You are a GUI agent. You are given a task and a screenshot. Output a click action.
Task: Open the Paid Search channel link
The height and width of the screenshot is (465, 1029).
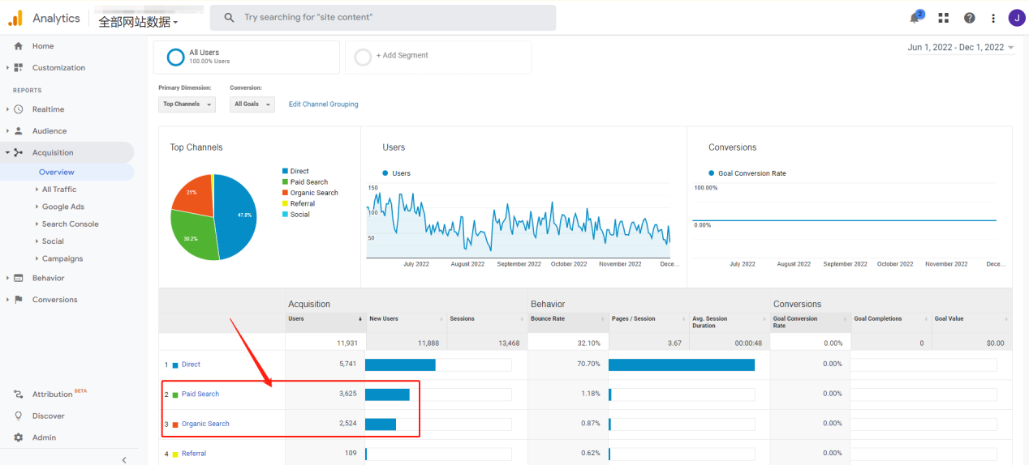coord(200,394)
